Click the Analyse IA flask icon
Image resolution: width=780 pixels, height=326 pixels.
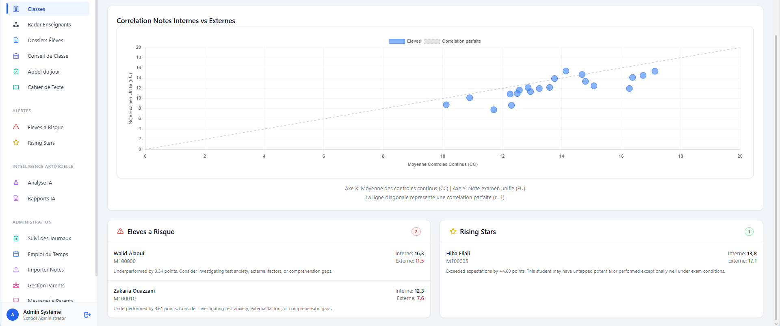(16, 183)
